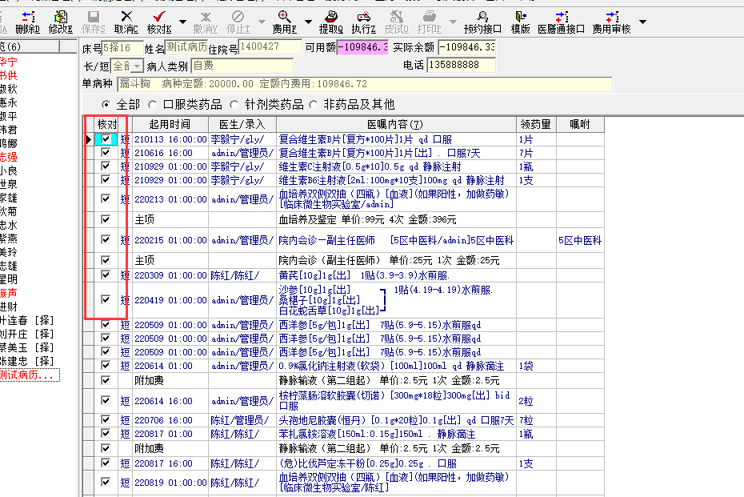Select the 非药品及其他 radio button
The width and height of the screenshot is (744, 497).
click(x=313, y=104)
